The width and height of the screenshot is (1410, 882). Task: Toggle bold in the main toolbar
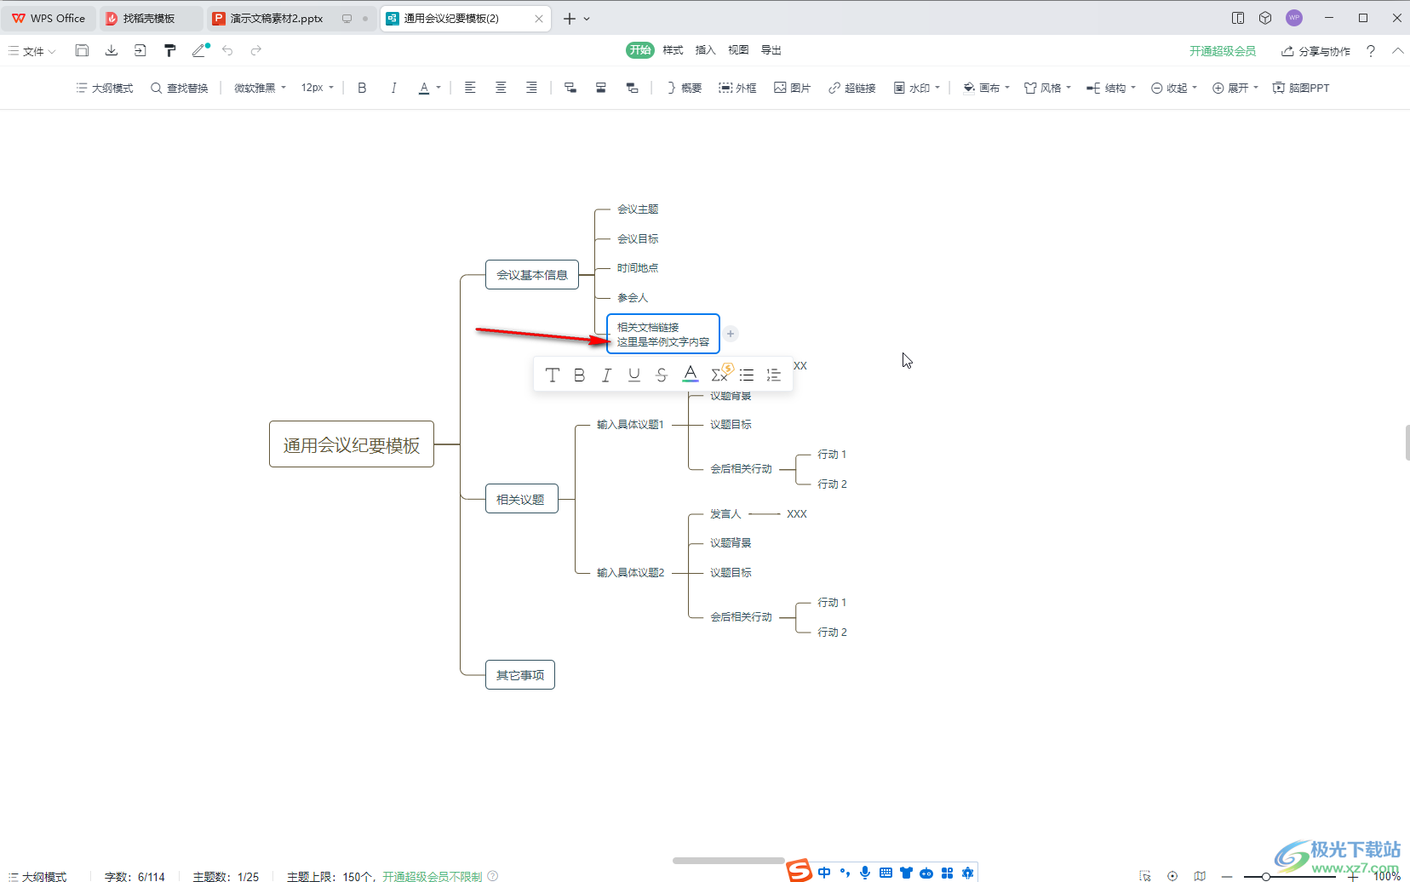(362, 88)
